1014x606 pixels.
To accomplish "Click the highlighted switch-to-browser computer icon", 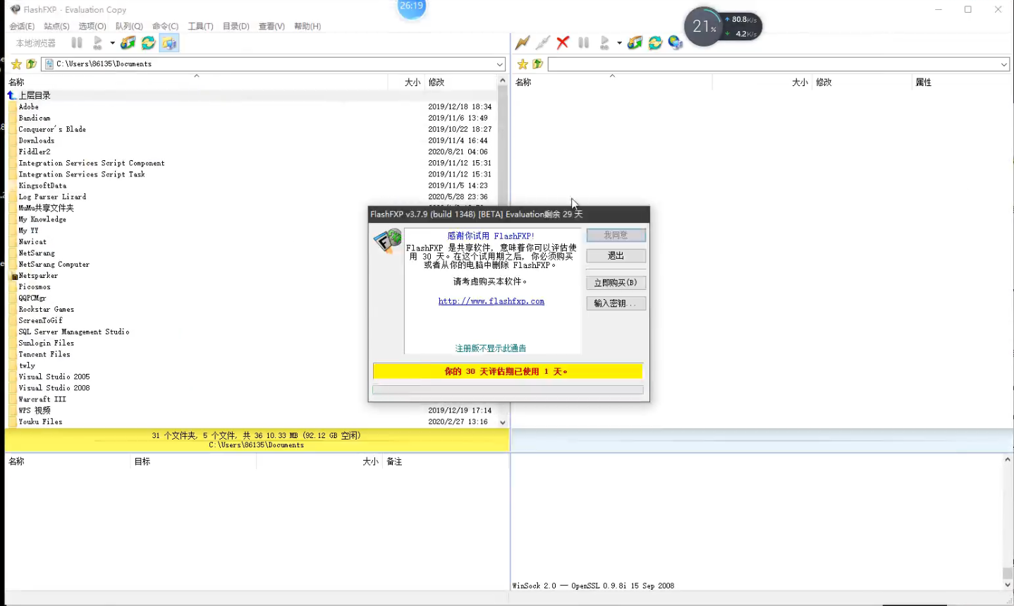I will tap(169, 43).
